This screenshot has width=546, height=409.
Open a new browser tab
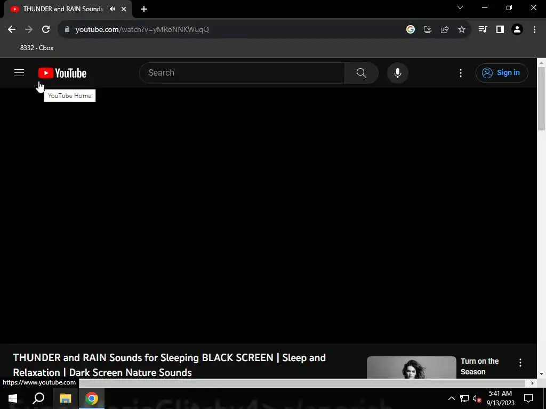pos(144,9)
